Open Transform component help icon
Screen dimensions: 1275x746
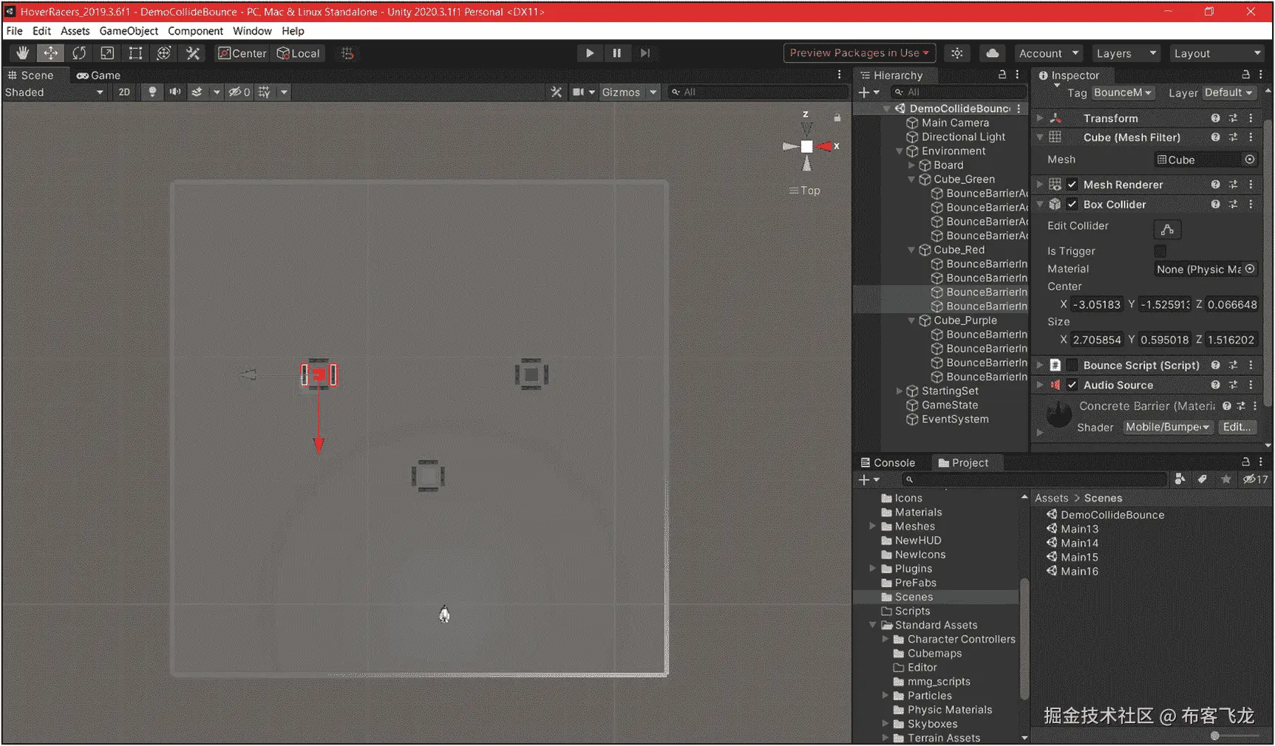pyautogui.click(x=1215, y=118)
